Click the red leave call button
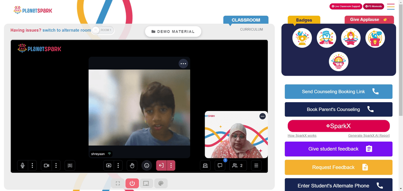This screenshot has height=191, width=403. [162, 166]
